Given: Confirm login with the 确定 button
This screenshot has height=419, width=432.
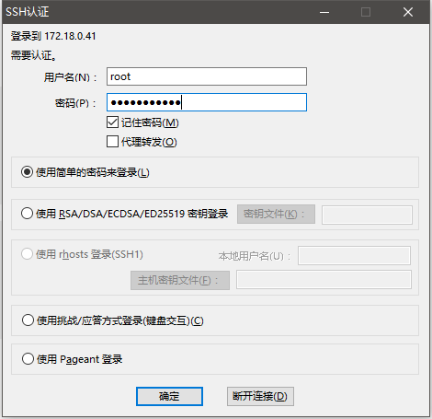Looking at the screenshot, I should coord(169,396).
